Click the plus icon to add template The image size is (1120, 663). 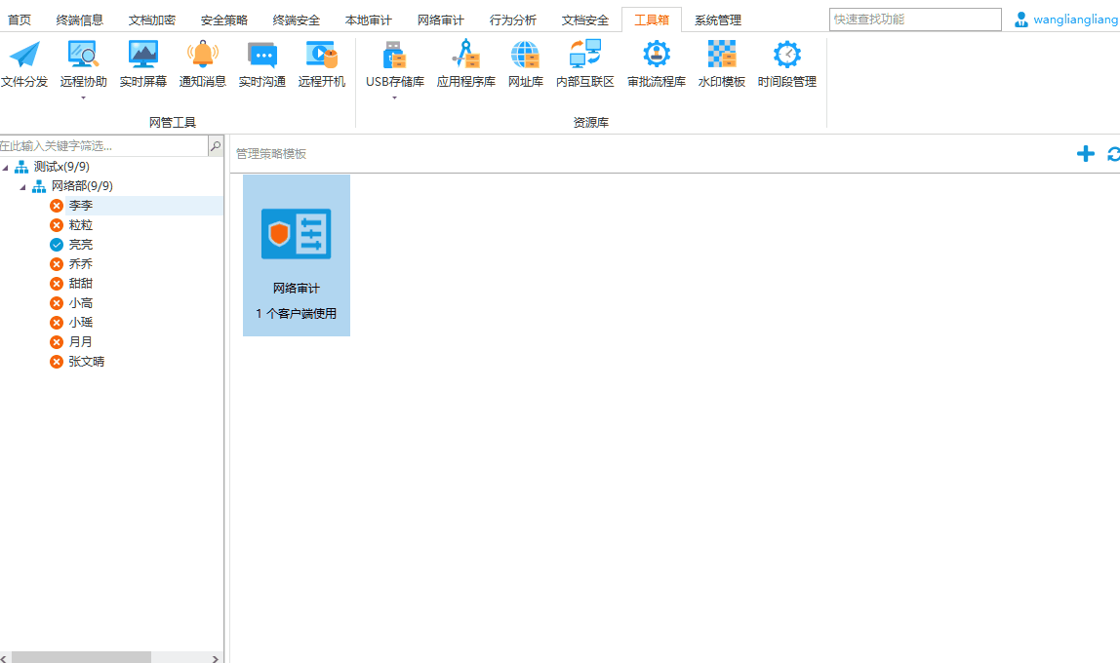click(x=1086, y=153)
